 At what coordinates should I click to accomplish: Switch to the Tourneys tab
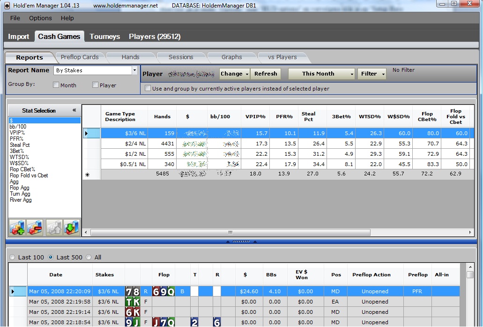[105, 37]
